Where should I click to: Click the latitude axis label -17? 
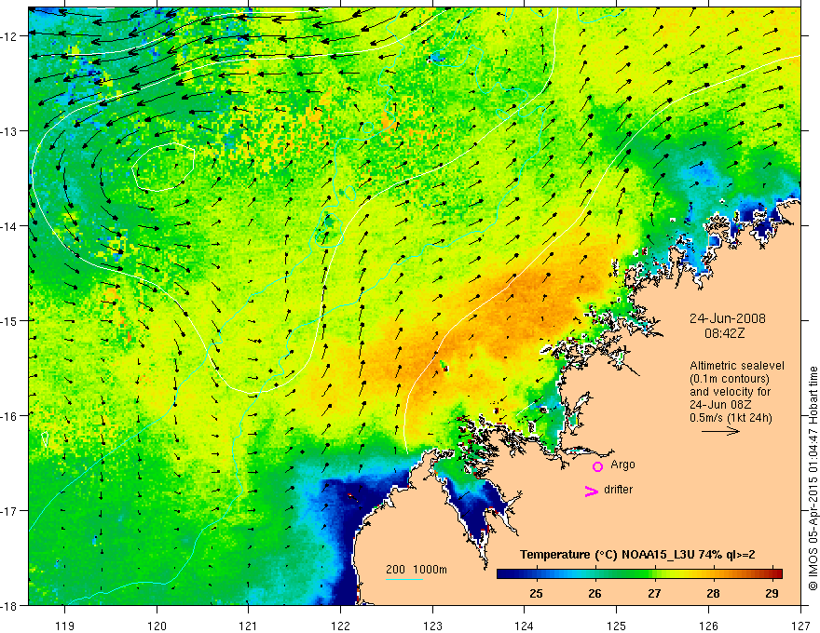(10, 511)
